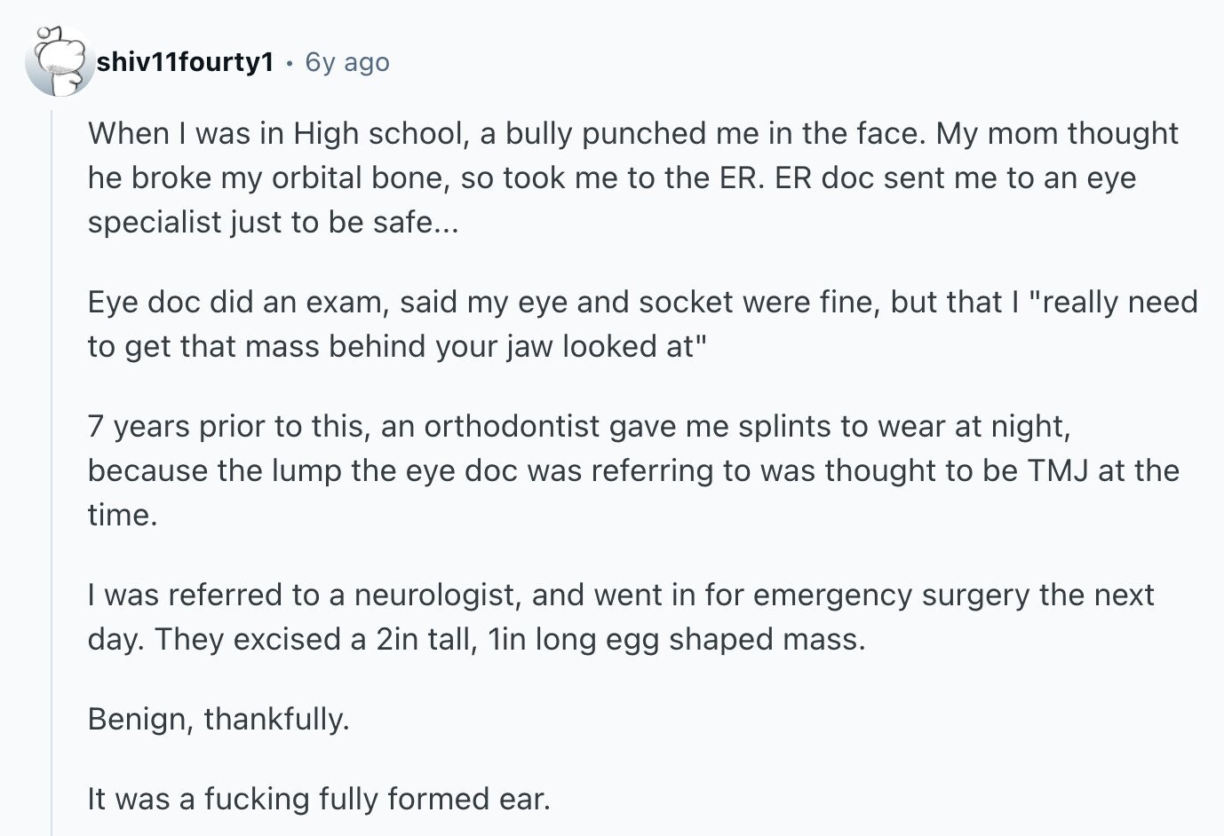Visit the shiv11fourty1 user profile link
Viewport: 1224px width, 836px height.
(185, 62)
